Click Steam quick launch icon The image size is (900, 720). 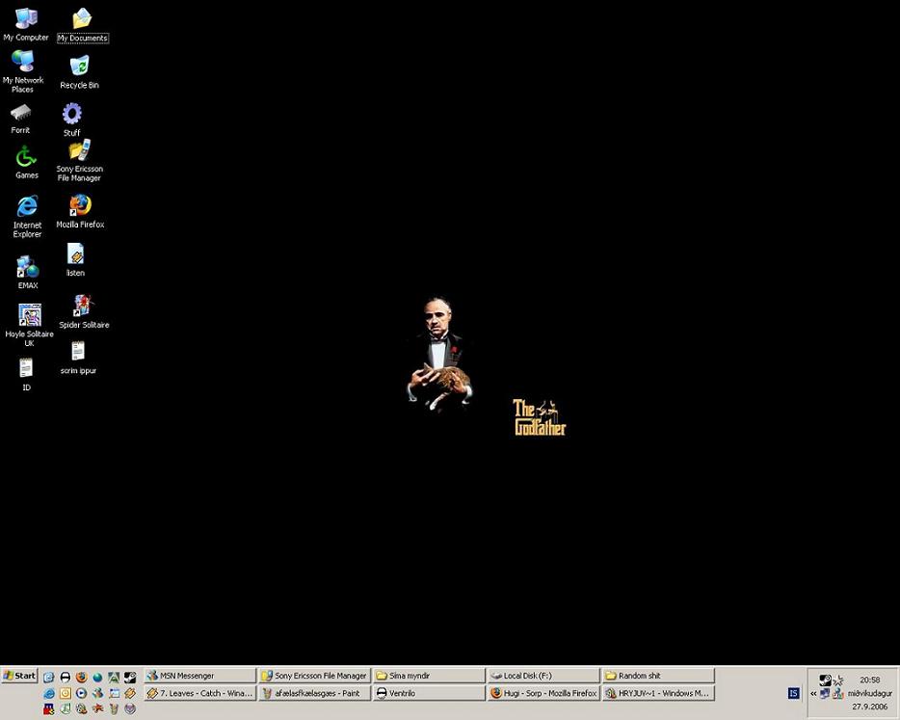coord(130,677)
